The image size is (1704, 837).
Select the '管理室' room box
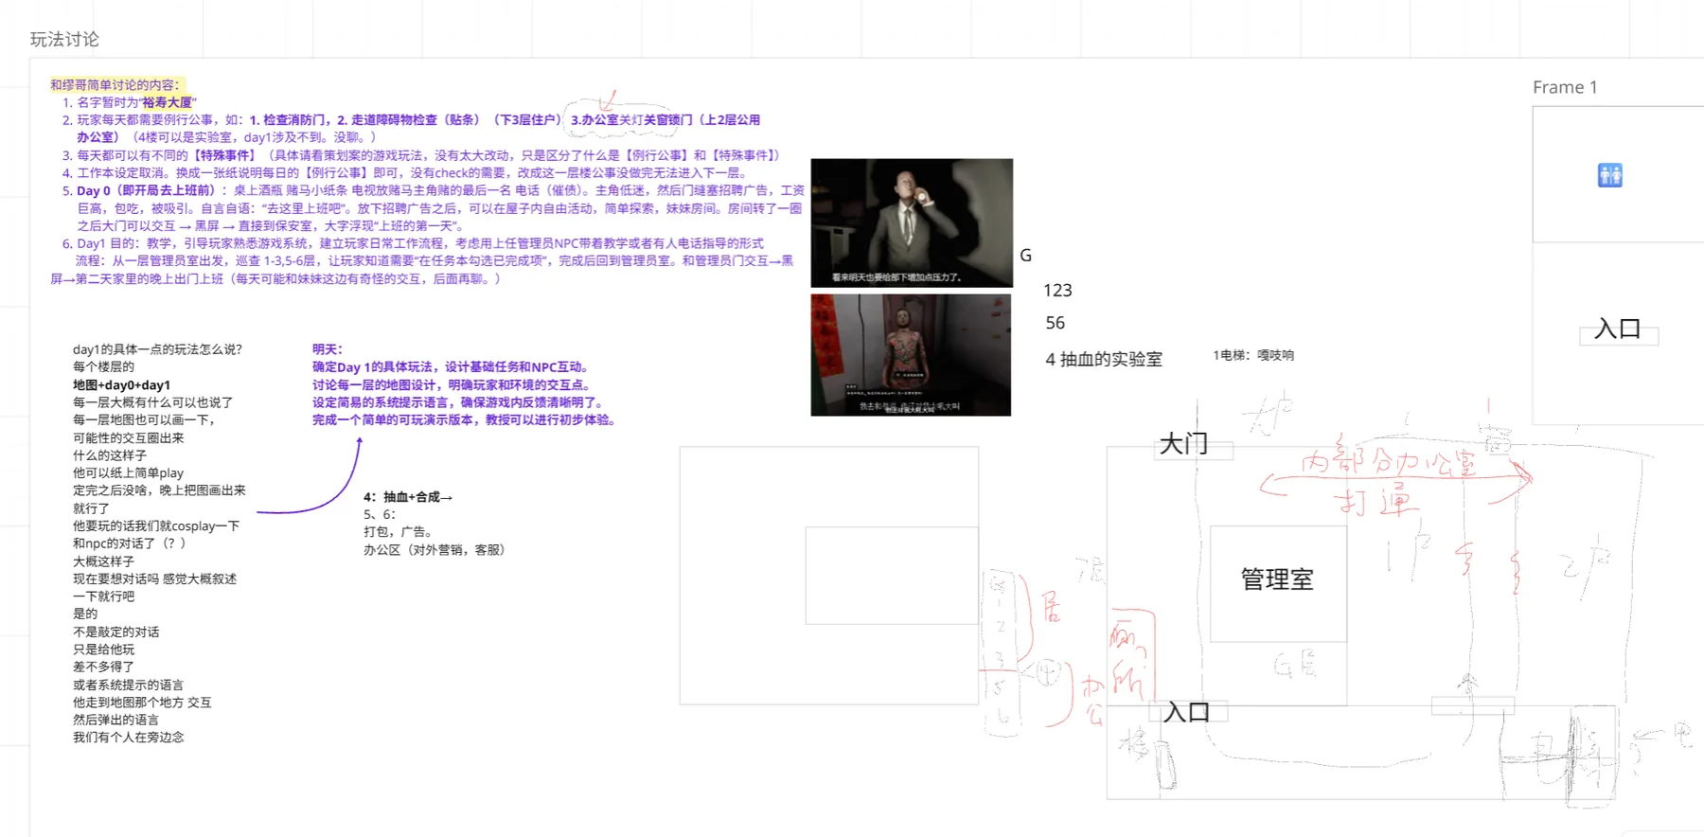[1278, 584]
